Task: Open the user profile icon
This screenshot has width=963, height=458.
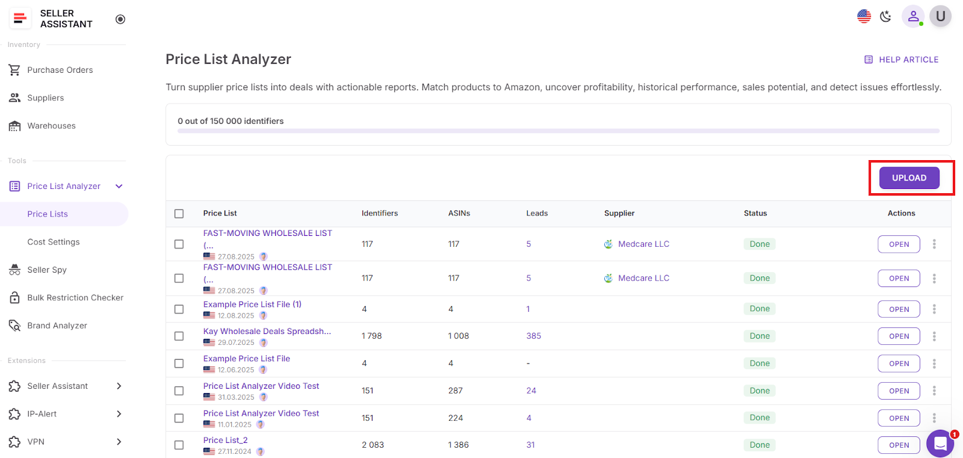Action: click(x=913, y=16)
